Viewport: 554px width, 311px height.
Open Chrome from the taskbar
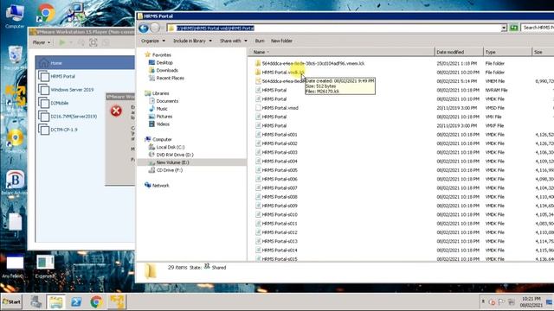(96, 301)
